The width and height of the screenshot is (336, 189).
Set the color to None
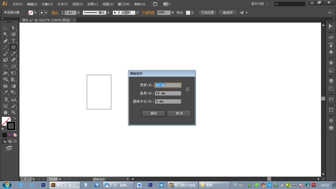coord(15,135)
